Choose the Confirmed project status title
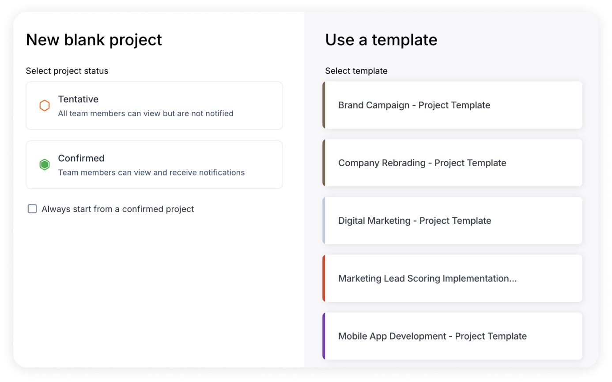The width and height of the screenshot is (612, 382). pyautogui.click(x=81, y=159)
